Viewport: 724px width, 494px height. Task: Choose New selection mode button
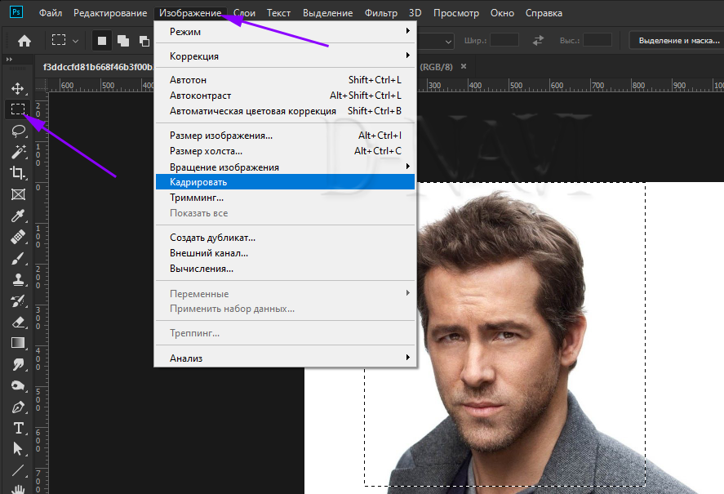coord(102,41)
